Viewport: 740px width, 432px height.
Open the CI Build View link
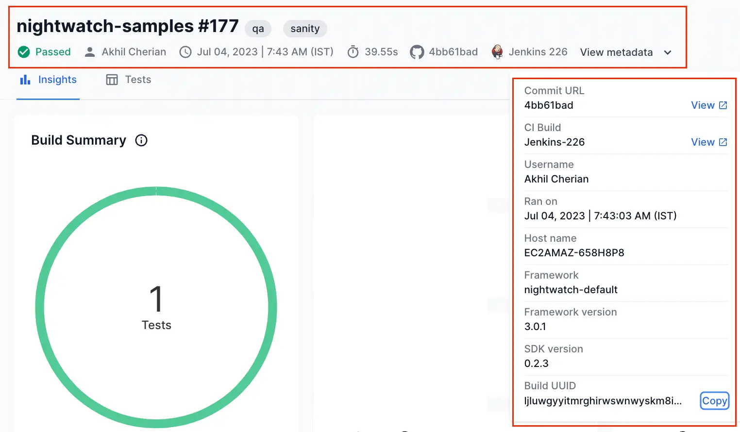[x=709, y=142]
